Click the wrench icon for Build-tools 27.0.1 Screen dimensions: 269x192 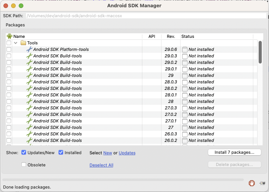(x=29, y=121)
